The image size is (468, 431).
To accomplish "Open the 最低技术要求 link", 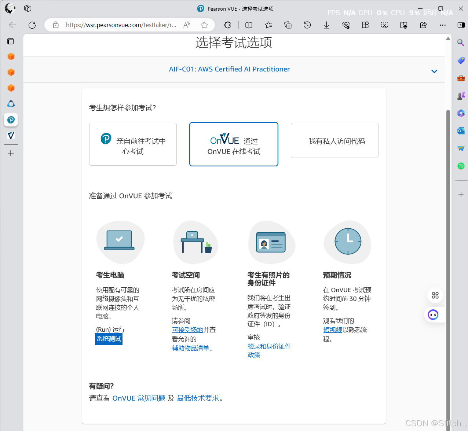I will 198,398.
